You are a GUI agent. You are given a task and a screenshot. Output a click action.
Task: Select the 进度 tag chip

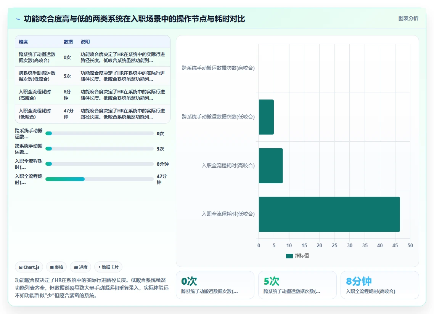pos(81,267)
